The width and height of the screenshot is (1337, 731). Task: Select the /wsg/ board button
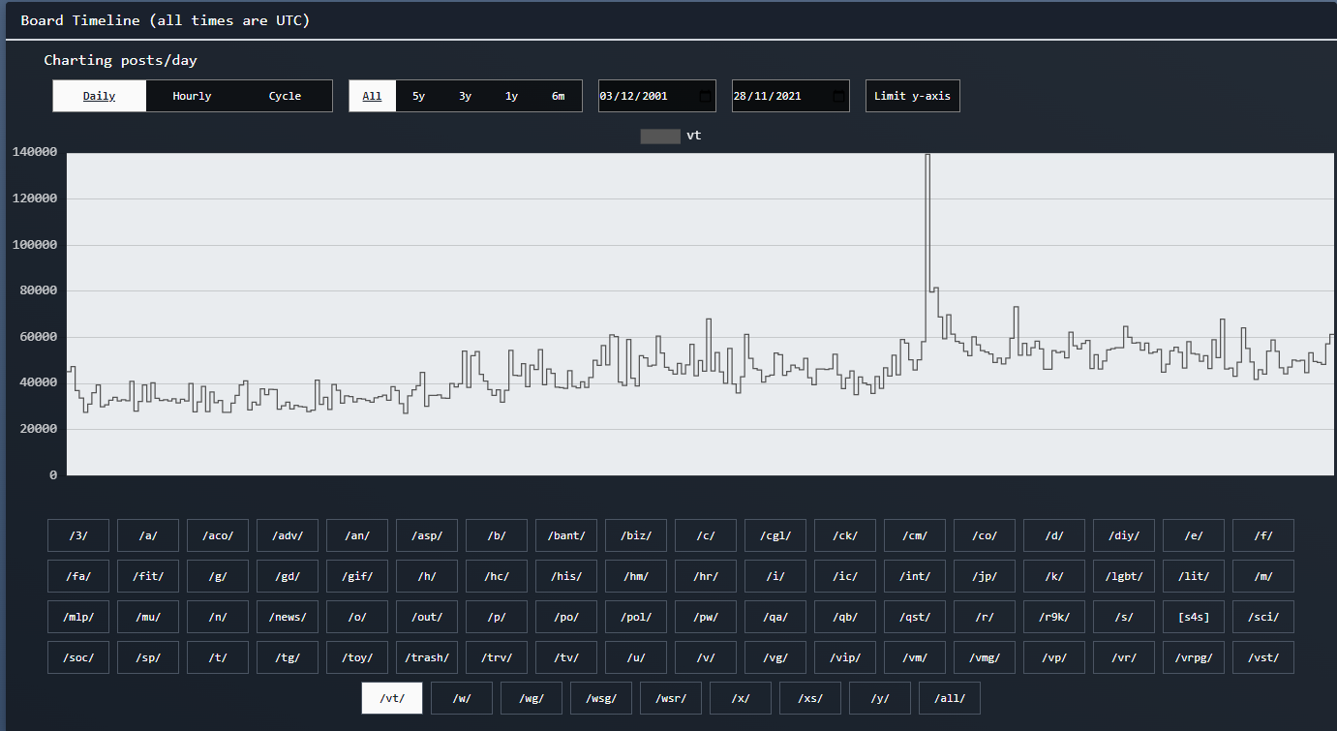(x=601, y=698)
